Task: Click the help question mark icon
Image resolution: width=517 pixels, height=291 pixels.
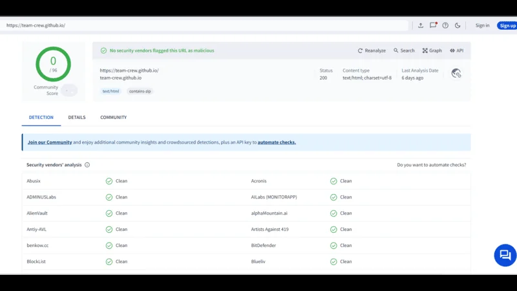Action: click(445, 25)
